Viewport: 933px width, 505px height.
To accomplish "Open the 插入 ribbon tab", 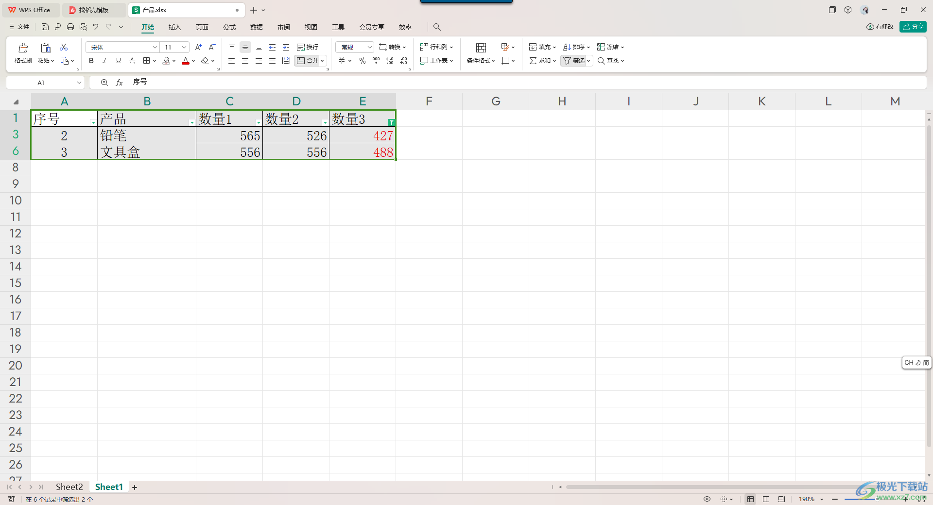I will [174, 27].
